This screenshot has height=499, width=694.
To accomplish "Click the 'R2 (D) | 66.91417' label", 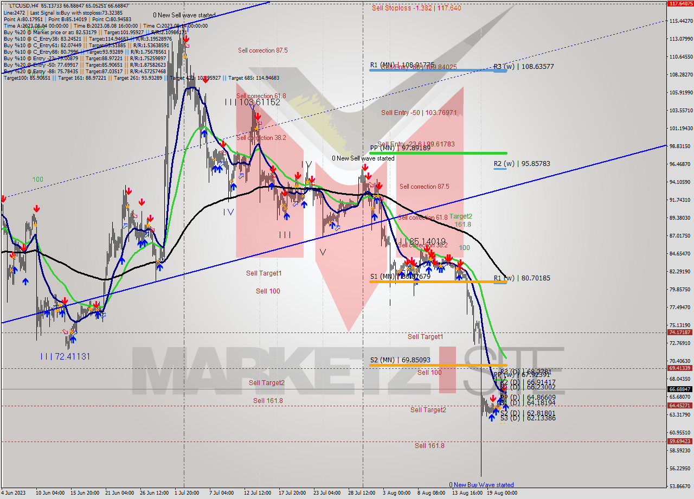I will coord(528,382).
